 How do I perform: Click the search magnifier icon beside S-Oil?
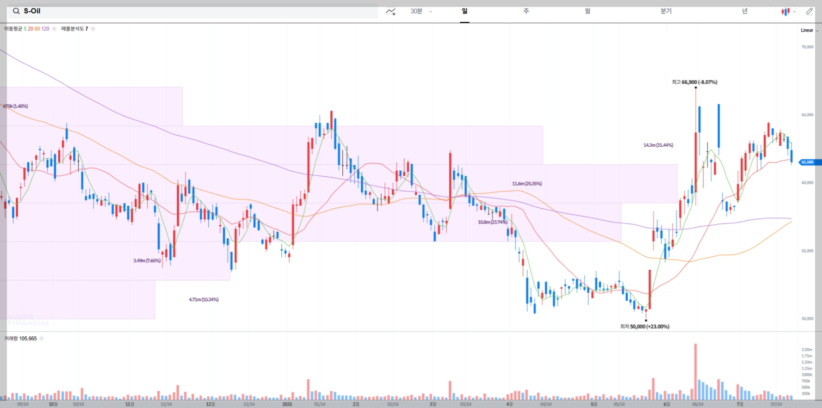16,11
